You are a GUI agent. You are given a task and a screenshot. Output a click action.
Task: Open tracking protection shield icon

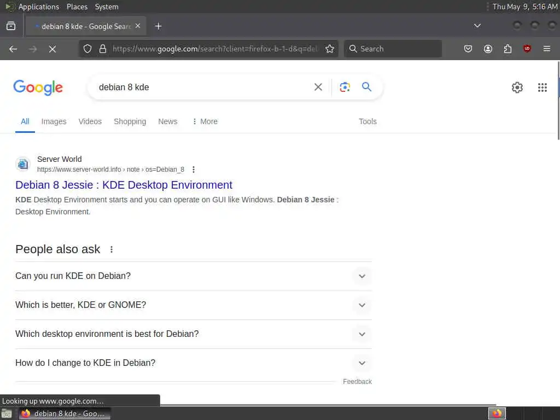point(87,49)
